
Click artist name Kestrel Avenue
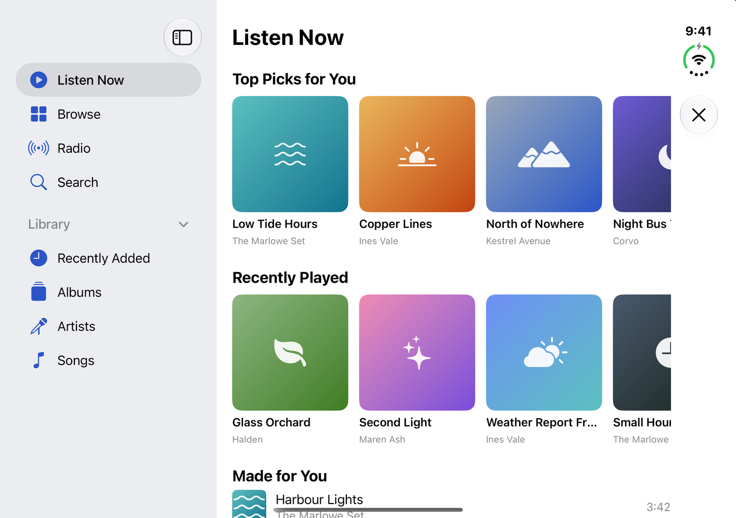[x=518, y=241]
